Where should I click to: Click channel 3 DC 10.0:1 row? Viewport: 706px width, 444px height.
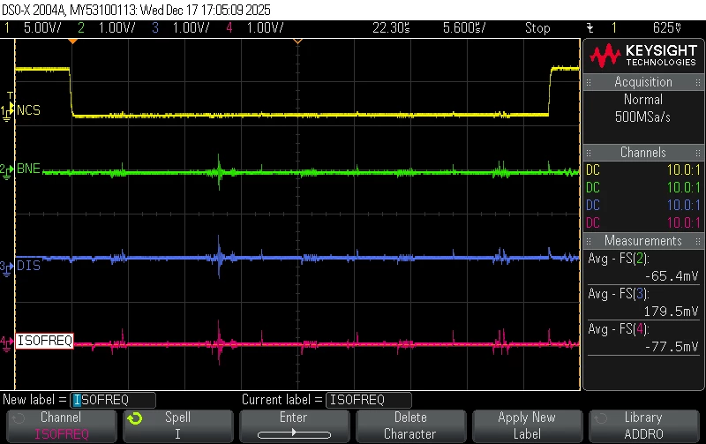coord(643,205)
